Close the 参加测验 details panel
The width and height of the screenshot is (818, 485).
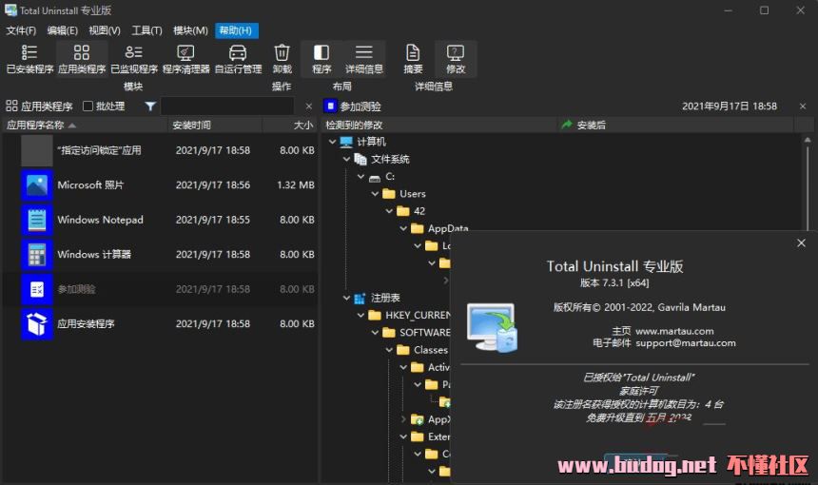[x=803, y=107]
